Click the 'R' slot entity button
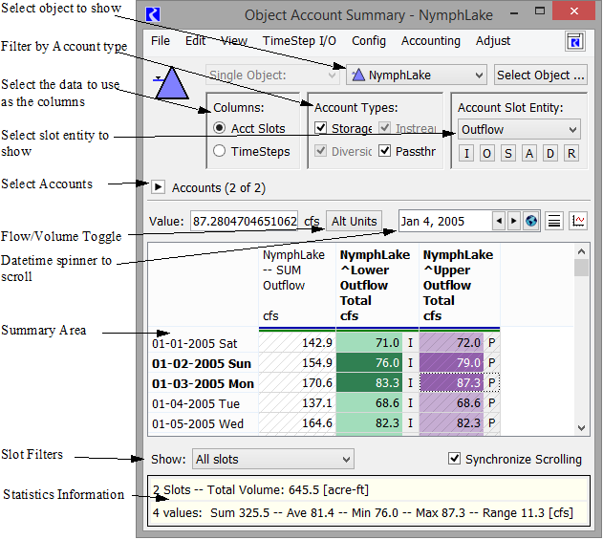 click(x=571, y=154)
